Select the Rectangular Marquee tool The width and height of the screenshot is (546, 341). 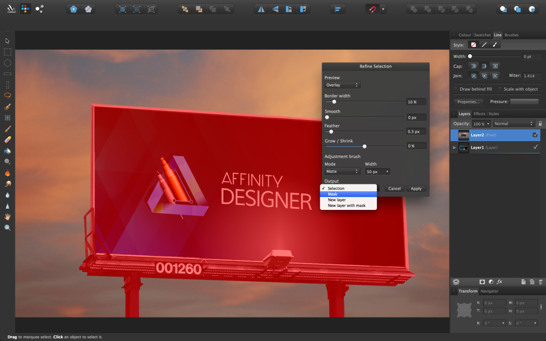click(x=7, y=52)
